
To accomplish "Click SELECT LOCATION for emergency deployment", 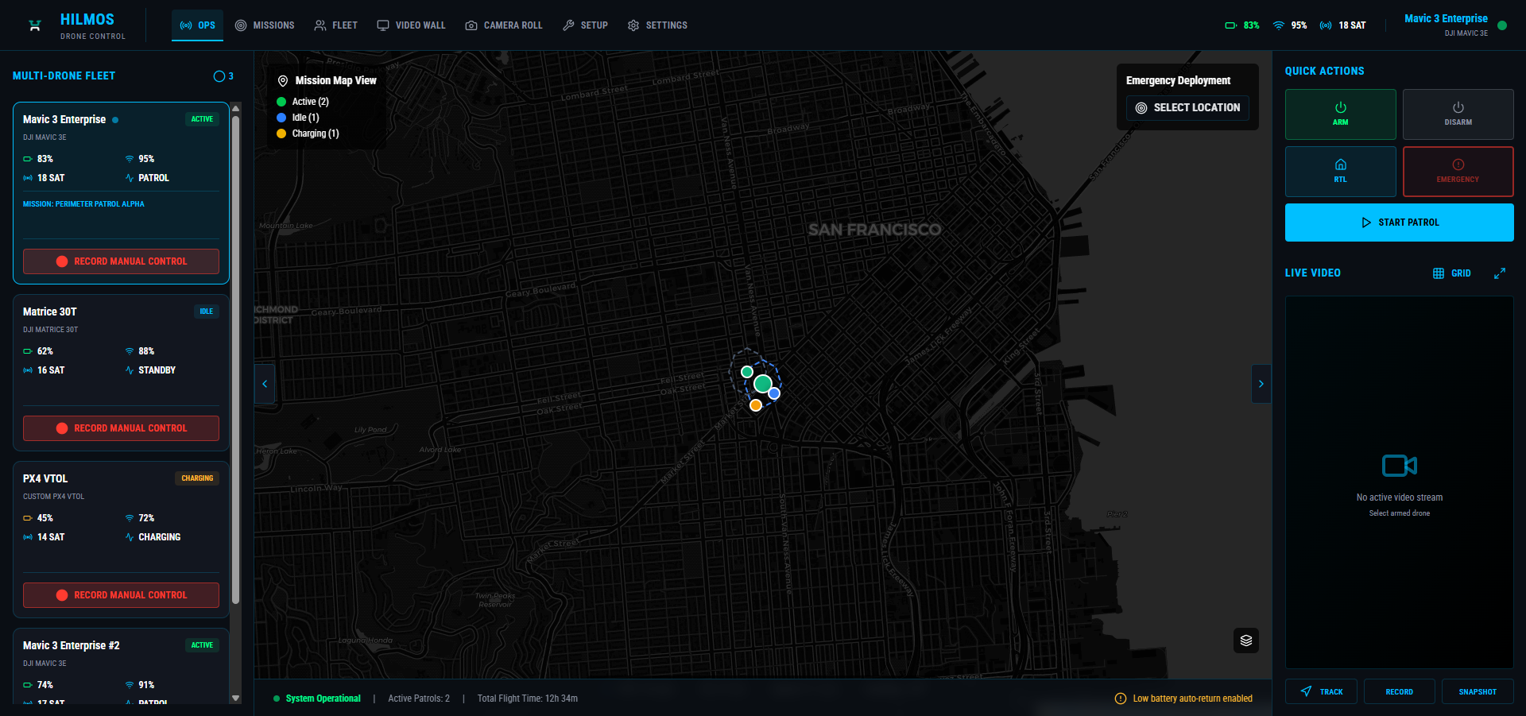I will coord(1187,108).
